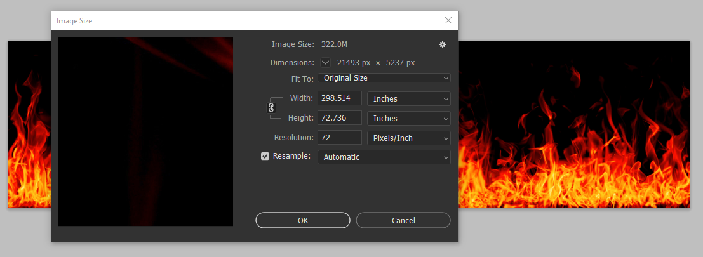Image resolution: width=703 pixels, height=257 pixels.
Task: Click the Width value field
Action: tap(339, 98)
